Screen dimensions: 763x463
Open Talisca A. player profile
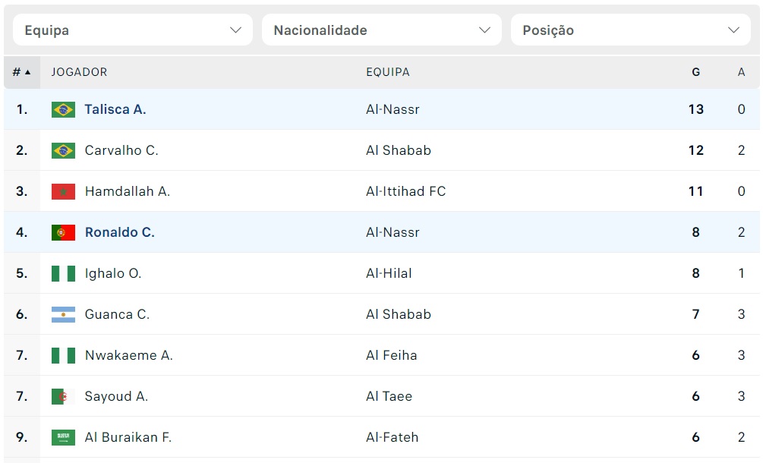coord(115,109)
